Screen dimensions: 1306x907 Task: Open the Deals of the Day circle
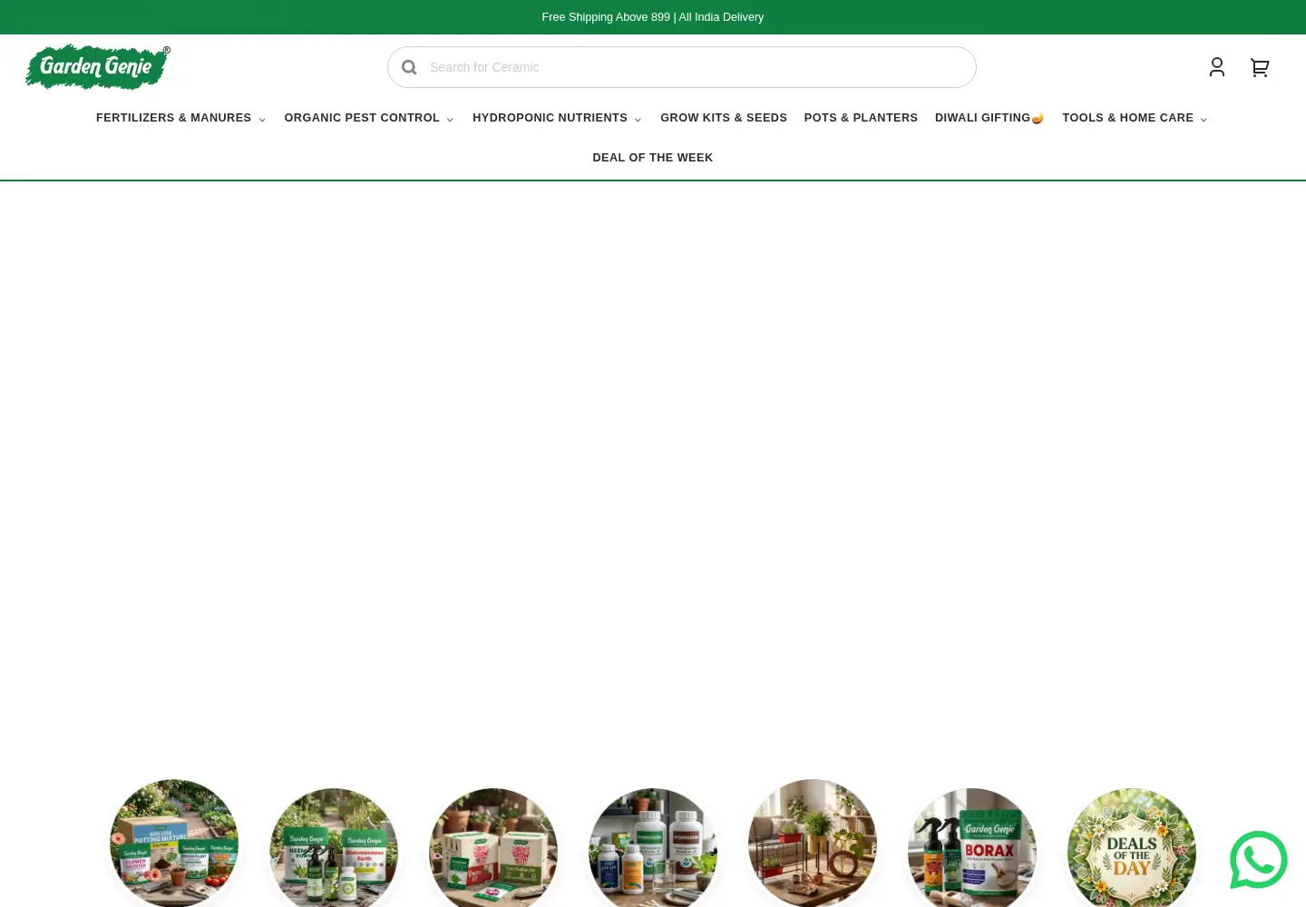coord(1132,847)
